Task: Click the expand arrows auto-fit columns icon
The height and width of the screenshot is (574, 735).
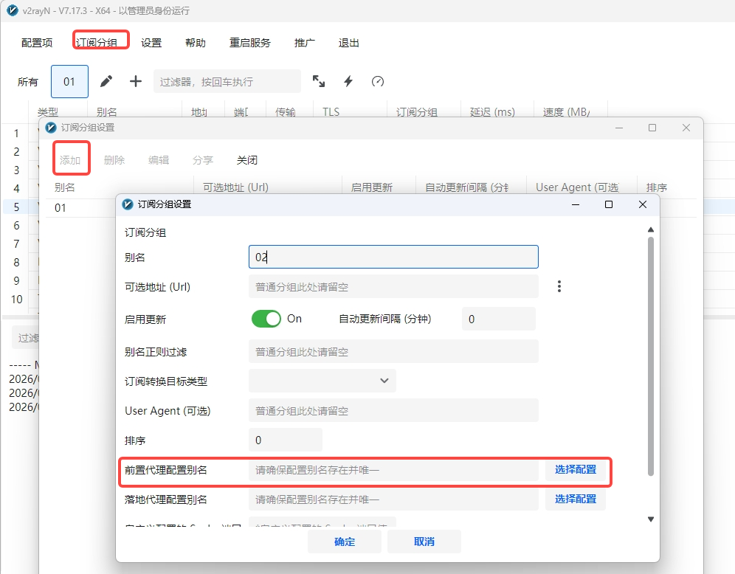Action: 319,82
